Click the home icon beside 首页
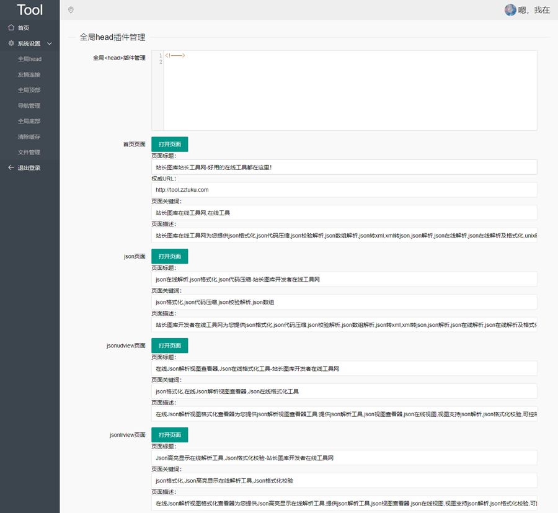This screenshot has height=513, width=558. (11, 27)
